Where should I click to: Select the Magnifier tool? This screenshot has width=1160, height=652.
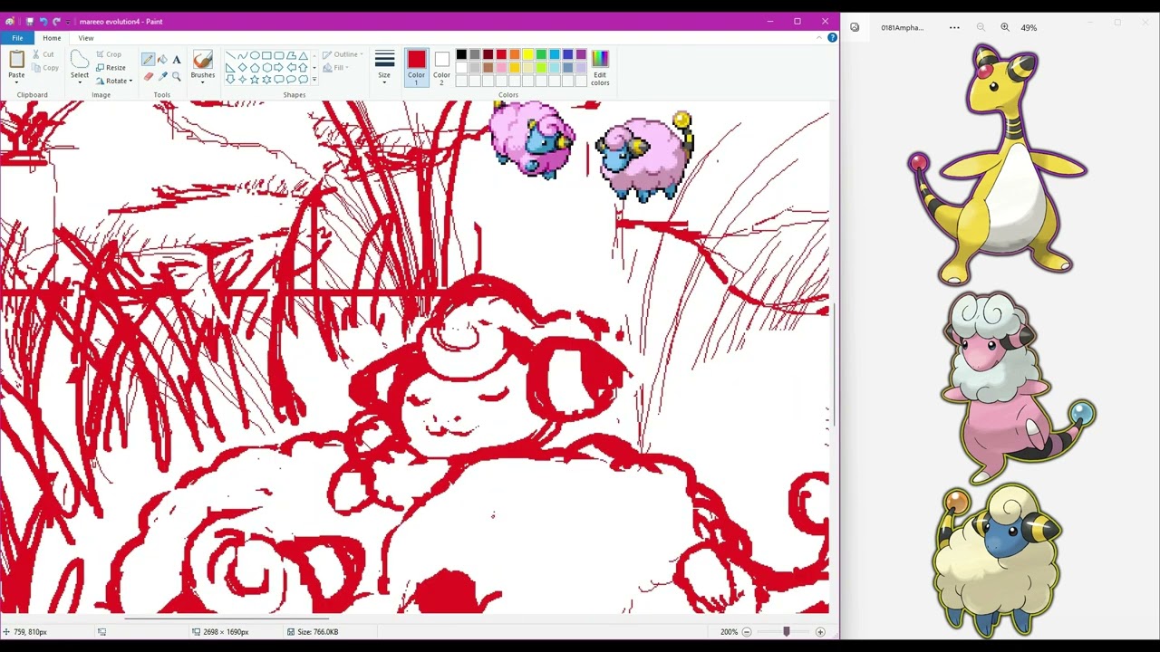coord(177,76)
